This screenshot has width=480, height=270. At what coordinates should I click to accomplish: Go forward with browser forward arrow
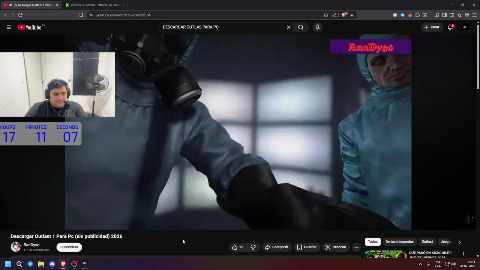13,15
